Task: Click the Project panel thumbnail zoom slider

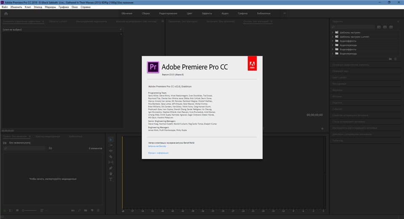Action: tap(29, 211)
